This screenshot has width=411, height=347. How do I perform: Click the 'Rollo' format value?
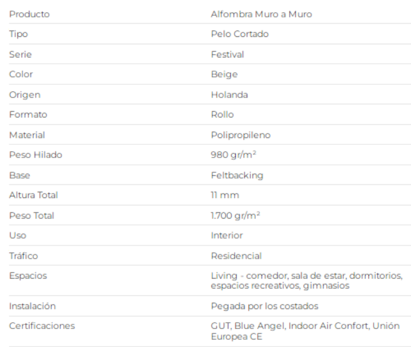point(222,115)
